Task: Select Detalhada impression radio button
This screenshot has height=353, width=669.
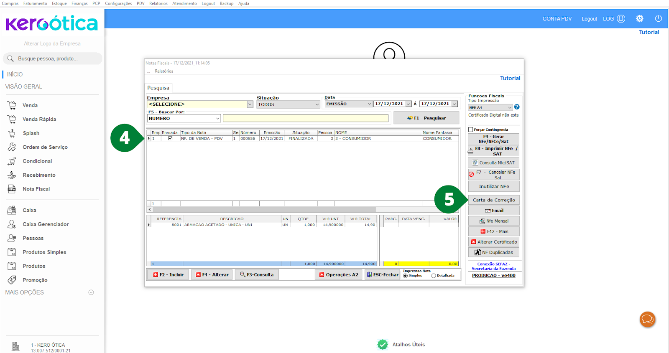Action: click(434, 276)
